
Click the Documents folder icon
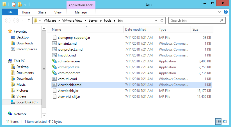[13, 72]
